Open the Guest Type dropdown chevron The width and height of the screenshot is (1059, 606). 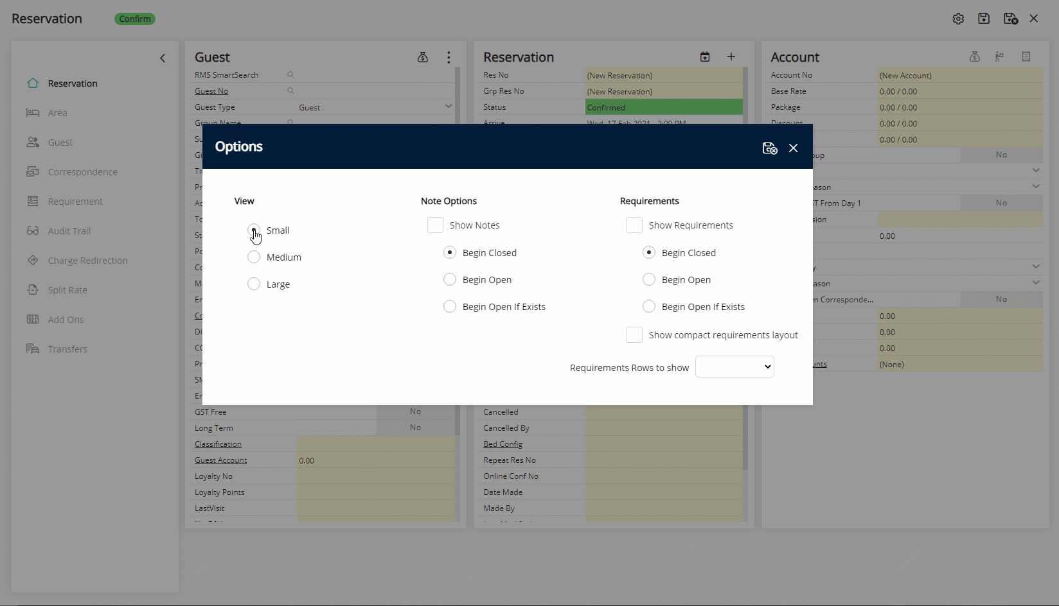pos(448,107)
